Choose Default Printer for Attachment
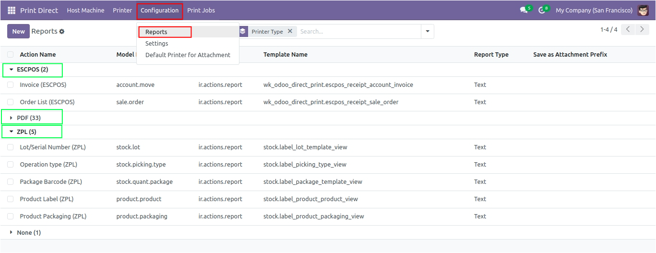Screen dimensions: 656x253 coord(188,55)
